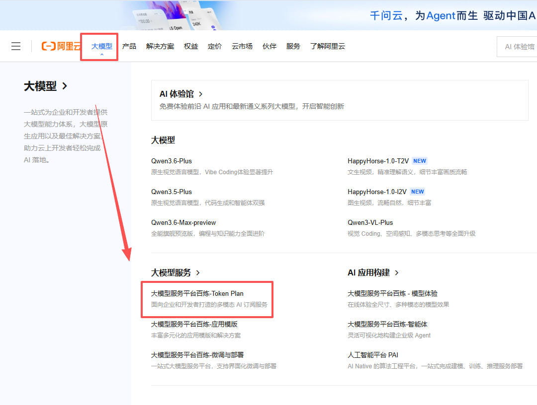Click chevron next to AI 应用构建 heading
The width and height of the screenshot is (537, 405).
397,273
